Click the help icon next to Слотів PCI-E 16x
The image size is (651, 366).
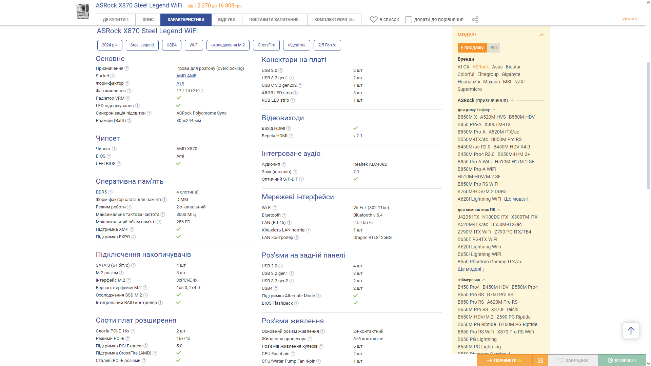(x=133, y=331)
